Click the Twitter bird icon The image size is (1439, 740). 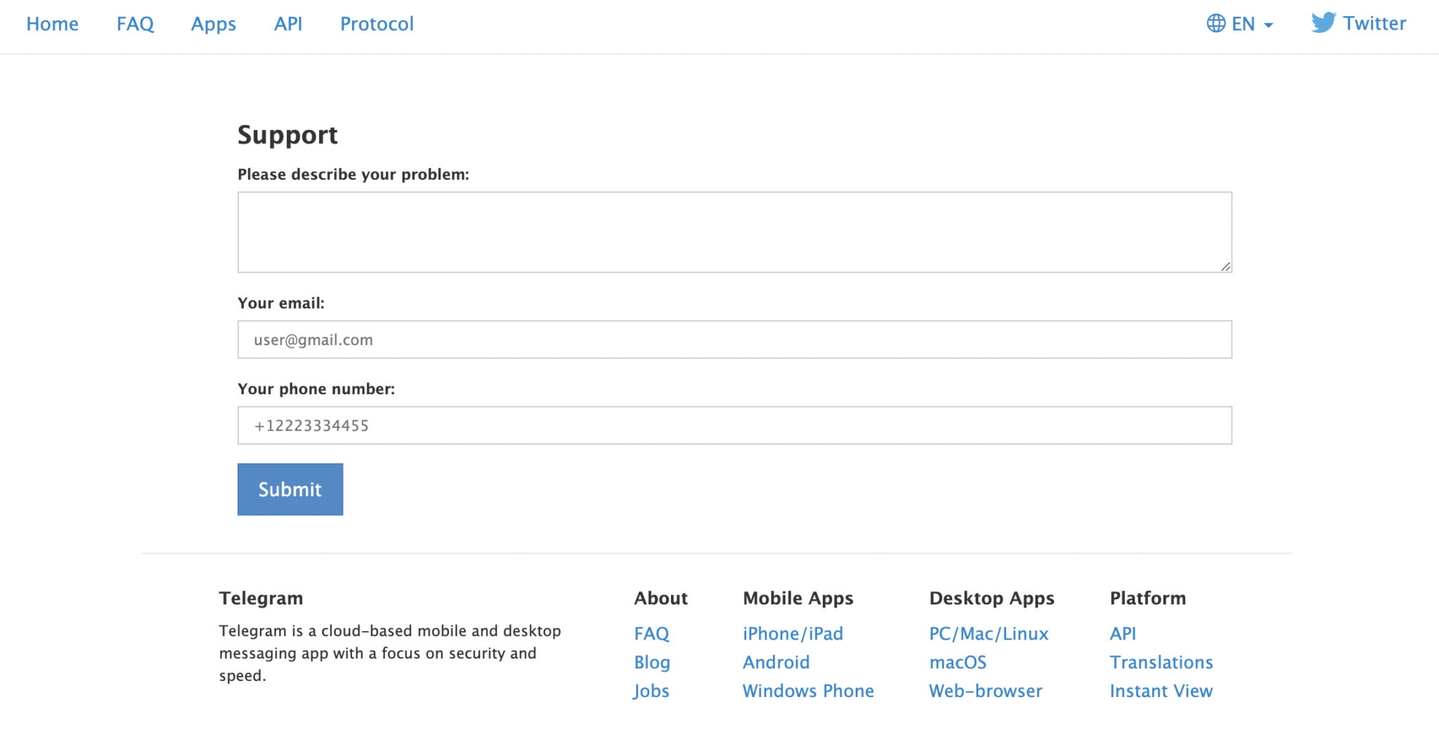[1323, 23]
